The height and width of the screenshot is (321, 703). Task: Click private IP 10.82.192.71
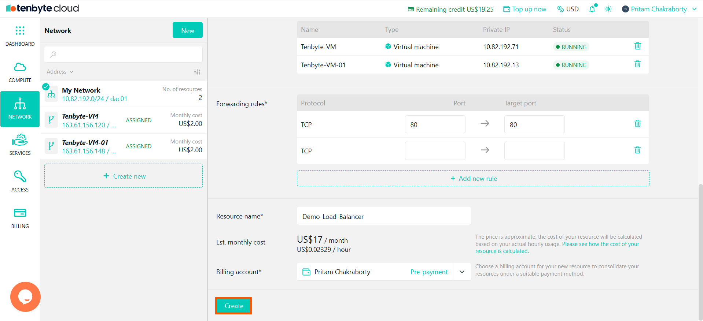pyautogui.click(x=501, y=47)
